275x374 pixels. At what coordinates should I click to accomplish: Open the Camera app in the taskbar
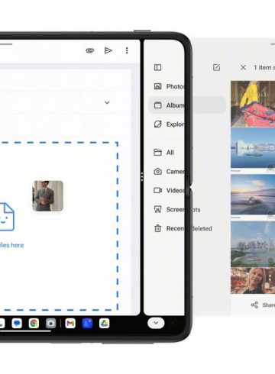pos(50,324)
